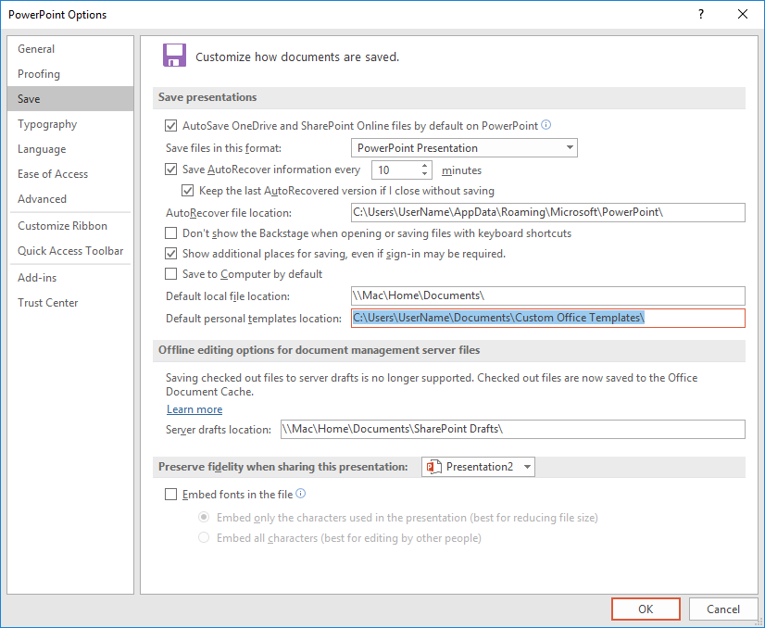Image resolution: width=765 pixels, height=628 pixels.
Task: Select Customize Ribbon in sidebar
Action: (x=62, y=226)
